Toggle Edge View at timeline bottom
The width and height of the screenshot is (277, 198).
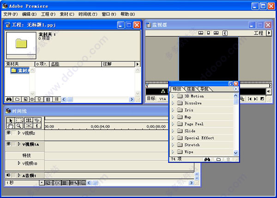point(65,183)
